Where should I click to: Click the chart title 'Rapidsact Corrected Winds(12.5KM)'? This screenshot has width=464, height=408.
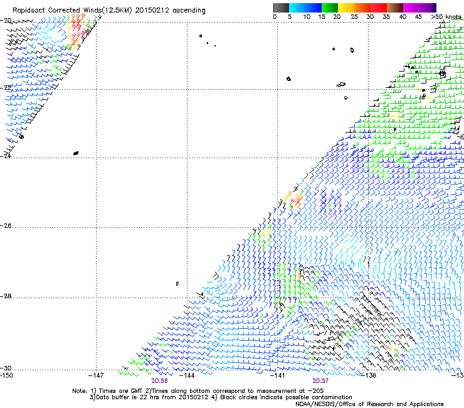(72, 11)
